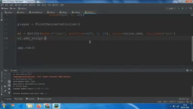Click the tut10.py file breadcrumb
The width and height of the screenshot is (193, 109).
[22, 8]
